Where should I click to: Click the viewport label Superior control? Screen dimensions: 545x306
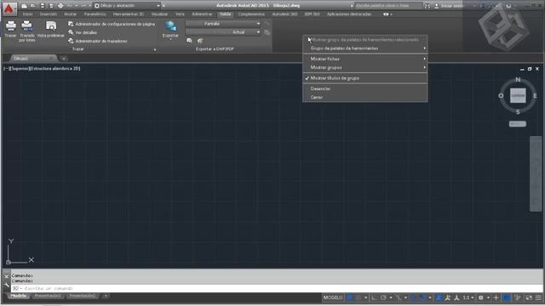(x=20, y=69)
